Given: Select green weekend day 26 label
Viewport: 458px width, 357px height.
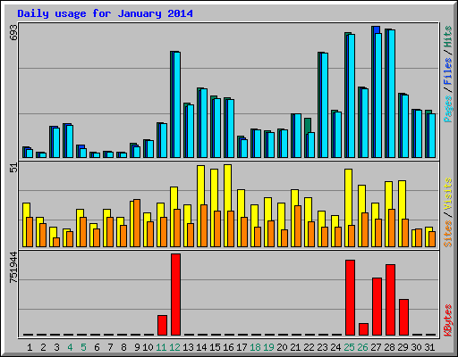Looking at the screenshot, I should 362,347.
